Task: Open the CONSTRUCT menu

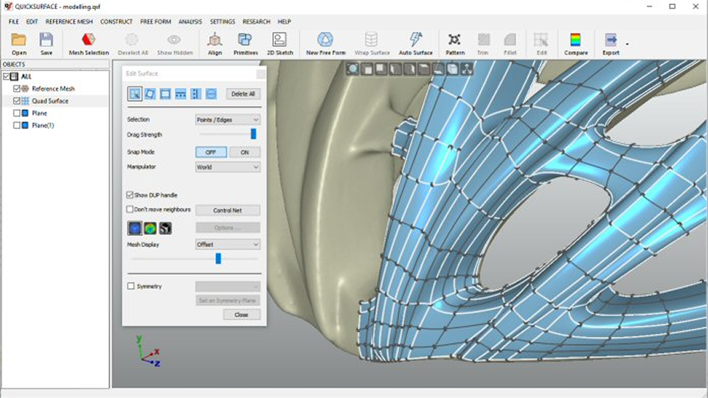Action: click(117, 21)
